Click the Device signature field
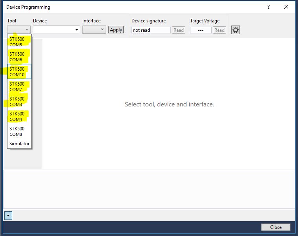Viewport: 298px width, 236px height. point(151,30)
